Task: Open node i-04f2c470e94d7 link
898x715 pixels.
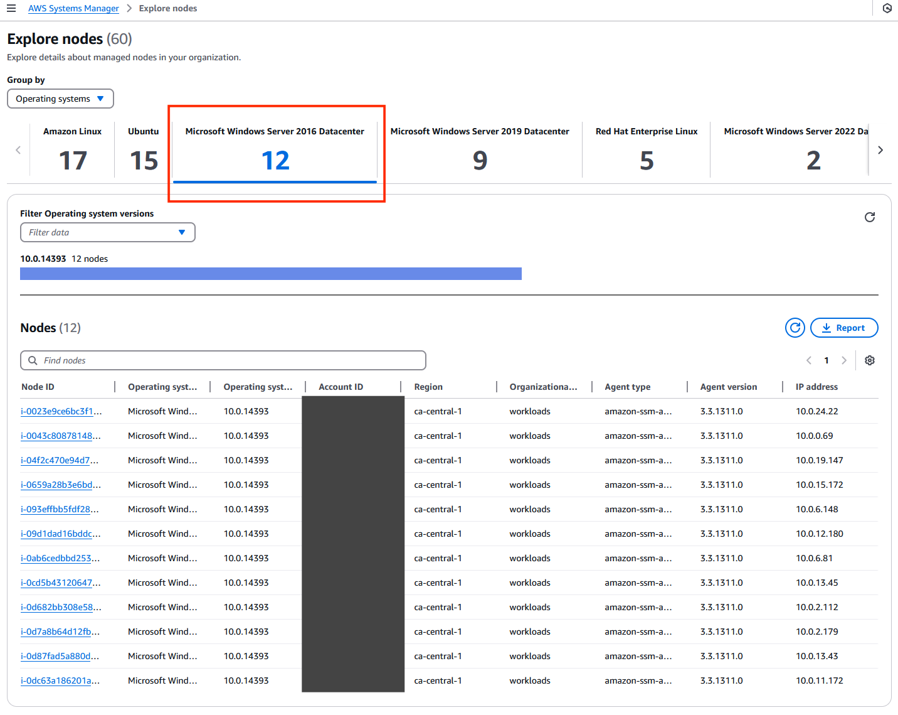Action: click(60, 460)
